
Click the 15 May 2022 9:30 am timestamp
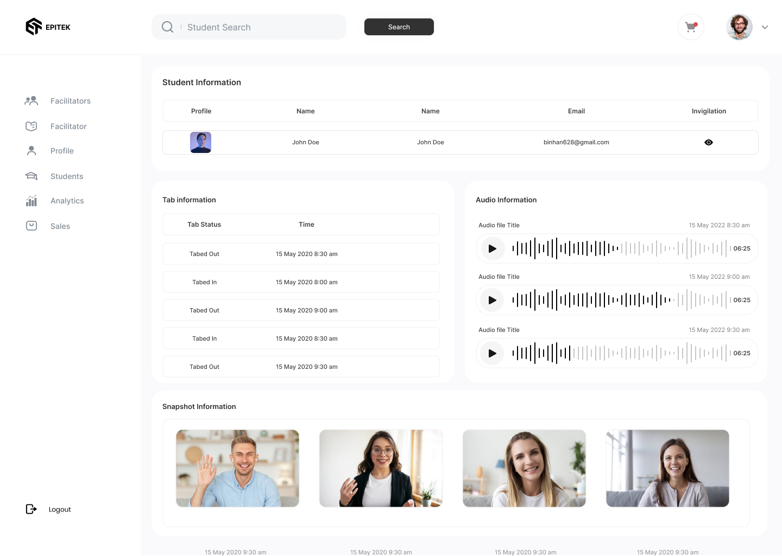719,330
